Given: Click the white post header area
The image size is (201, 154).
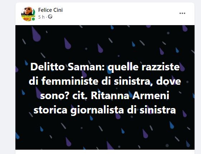Looking at the screenshot, I should (x=105, y=14).
